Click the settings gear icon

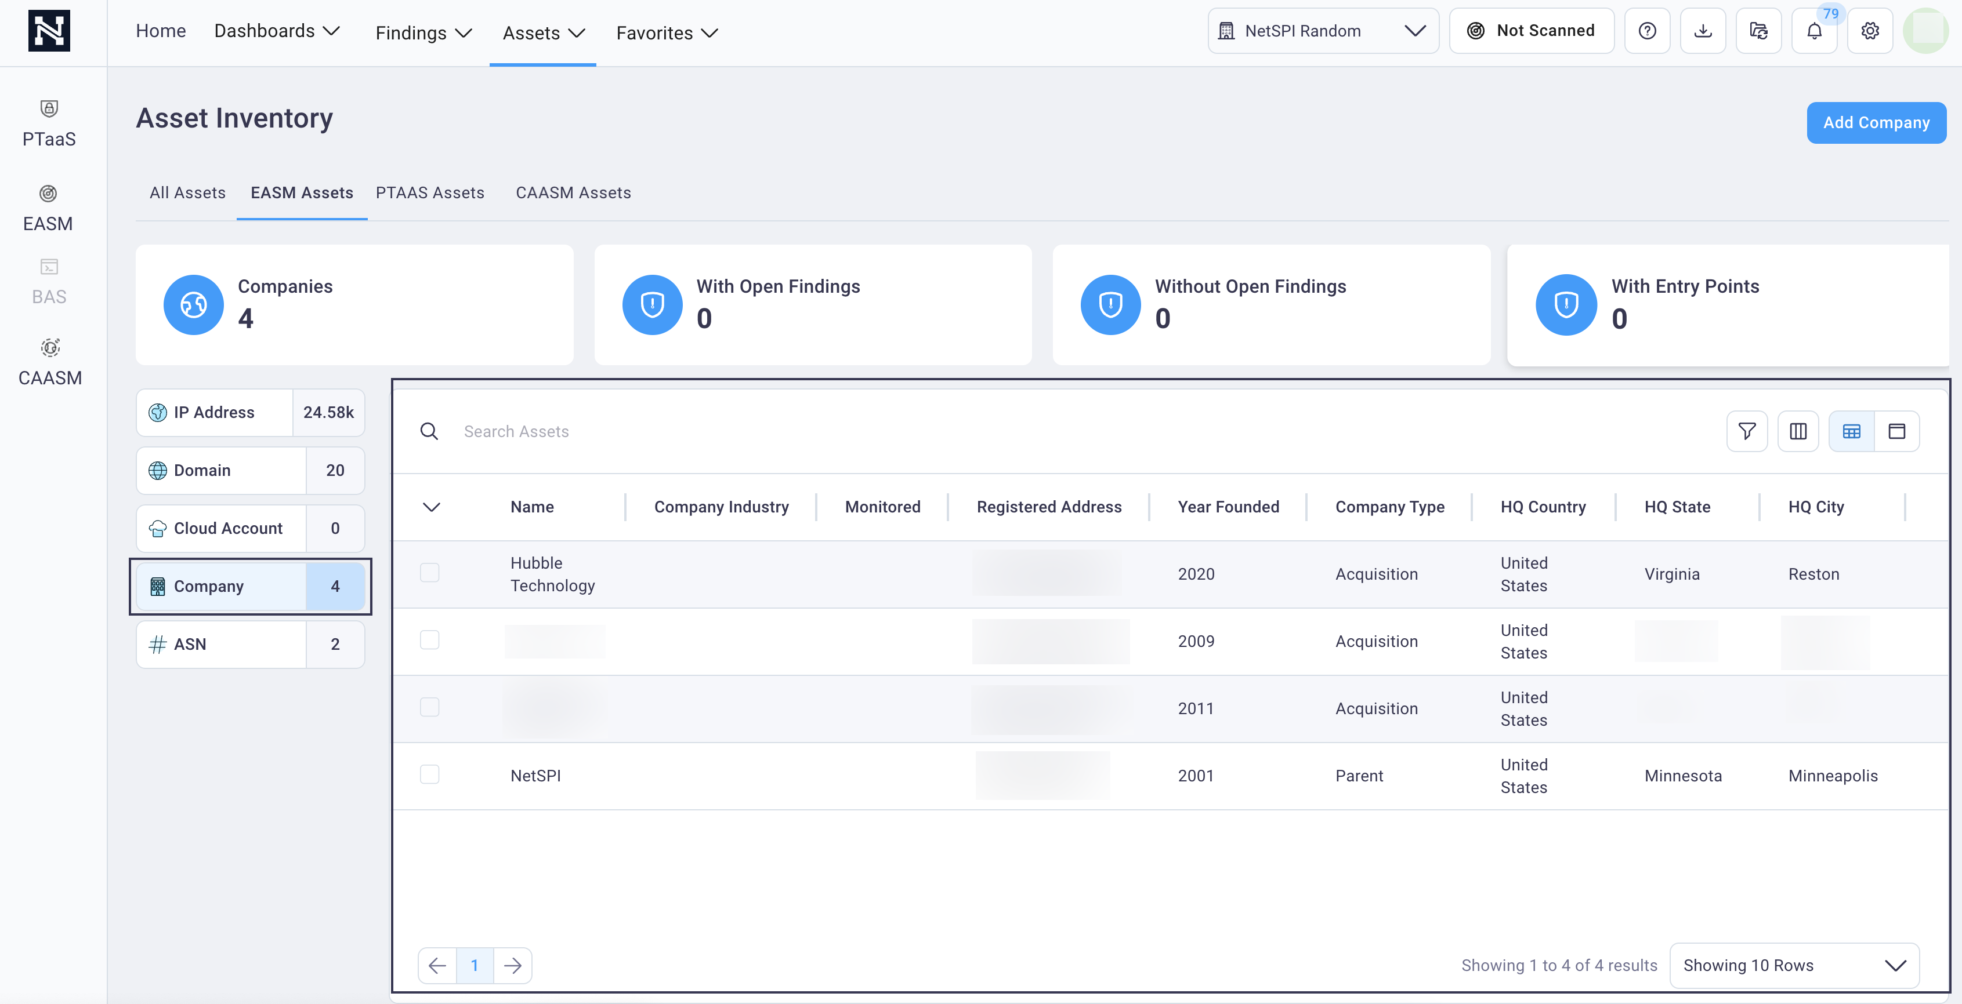coord(1870,30)
